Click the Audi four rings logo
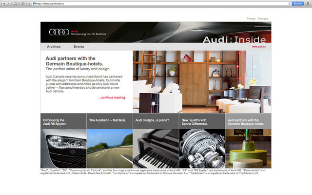The width and height of the screenshot is (312, 195). 59,32
